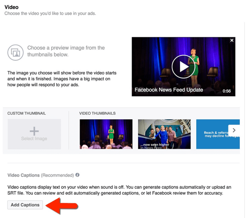
Task: Click the plus icon in Custom Thumbnail
Action: (x=34, y=131)
